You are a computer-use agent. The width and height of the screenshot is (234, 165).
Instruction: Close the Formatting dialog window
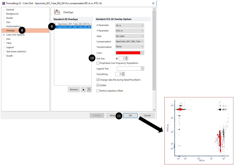(153, 3)
